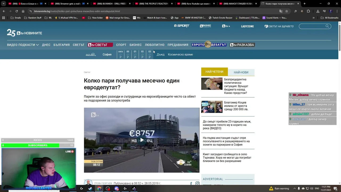This screenshot has width=341, height=192.
Task: Open article about 23-годишен мъж пребит
Action: 227,125
